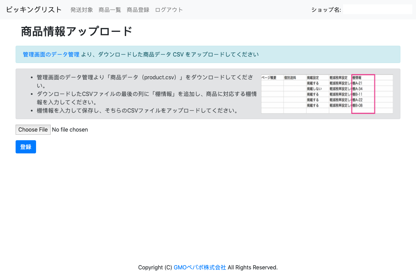Image resolution: width=416 pixels, height=277 pixels.
Task: Select 商品登録 in the navigation bar
Action: coord(138,10)
